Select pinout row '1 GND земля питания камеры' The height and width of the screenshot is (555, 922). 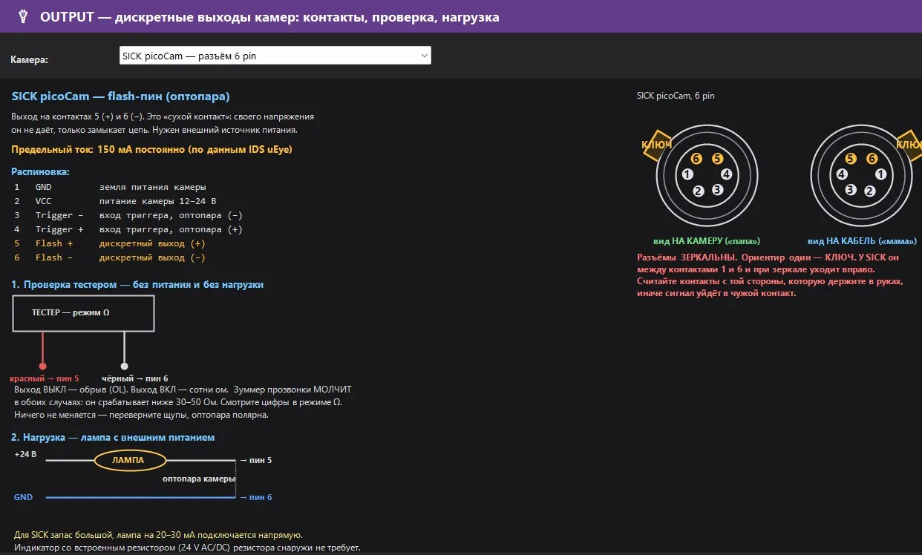(110, 187)
